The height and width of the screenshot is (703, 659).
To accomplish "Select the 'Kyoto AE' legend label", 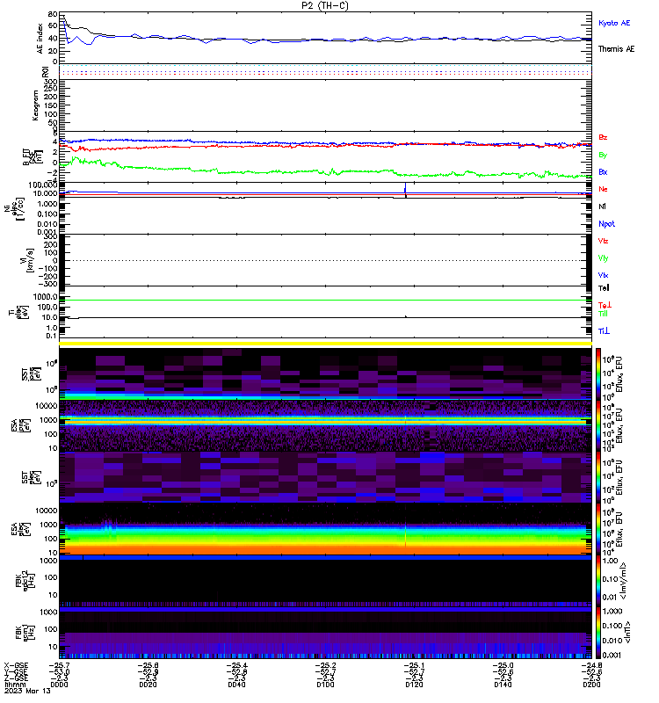I will tap(614, 23).
